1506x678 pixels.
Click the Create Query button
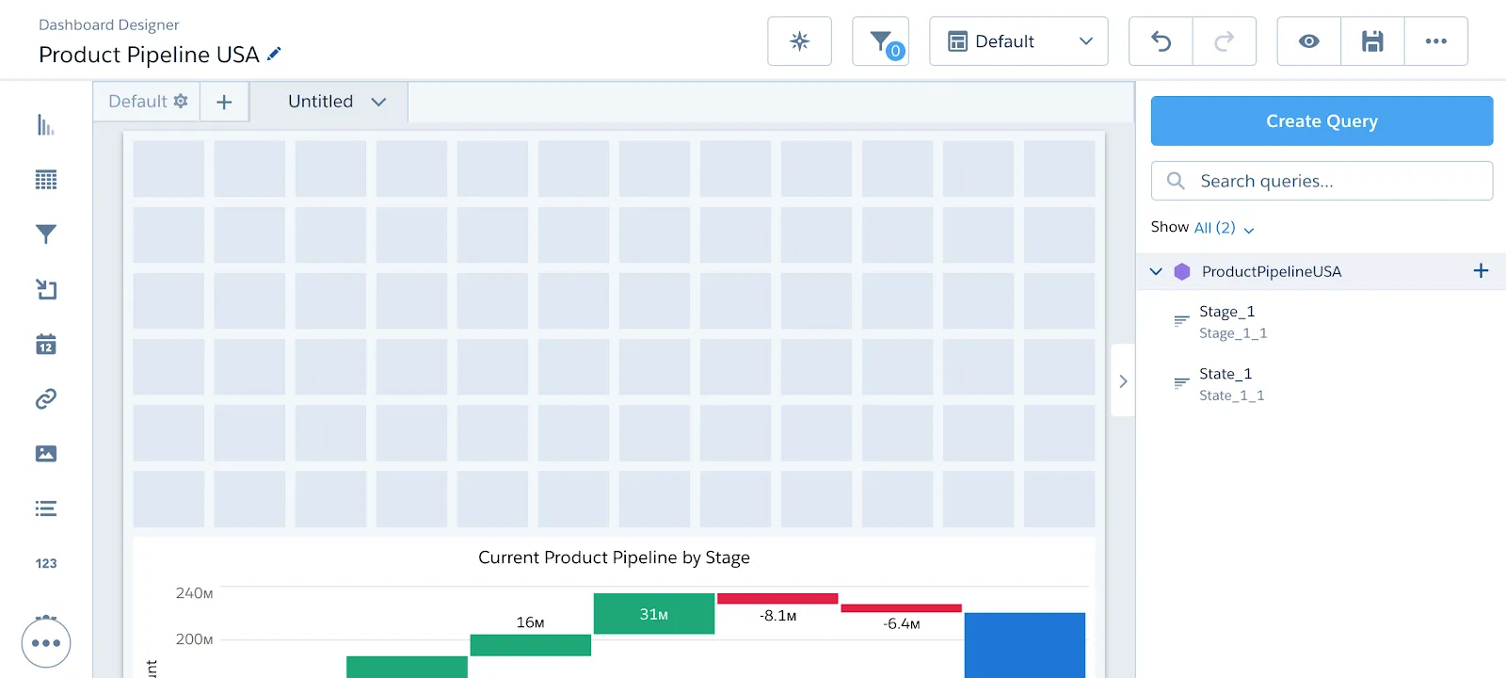pyautogui.click(x=1322, y=121)
